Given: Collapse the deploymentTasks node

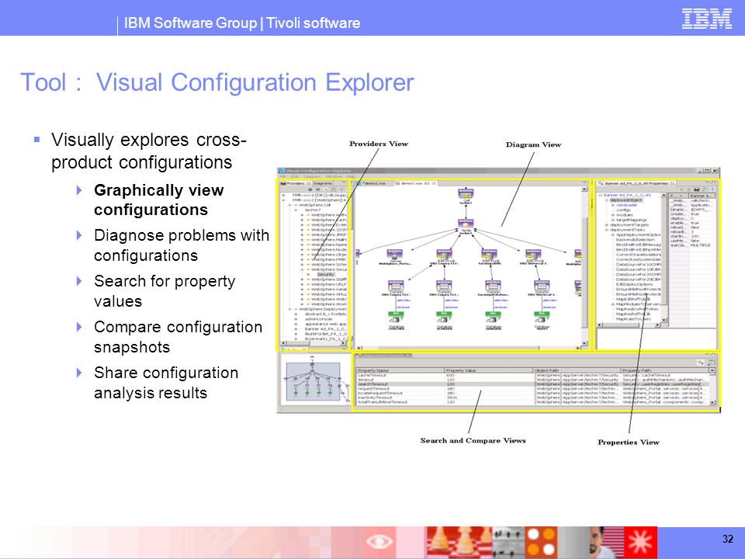Looking at the screenshot, I should click(607, 230).
